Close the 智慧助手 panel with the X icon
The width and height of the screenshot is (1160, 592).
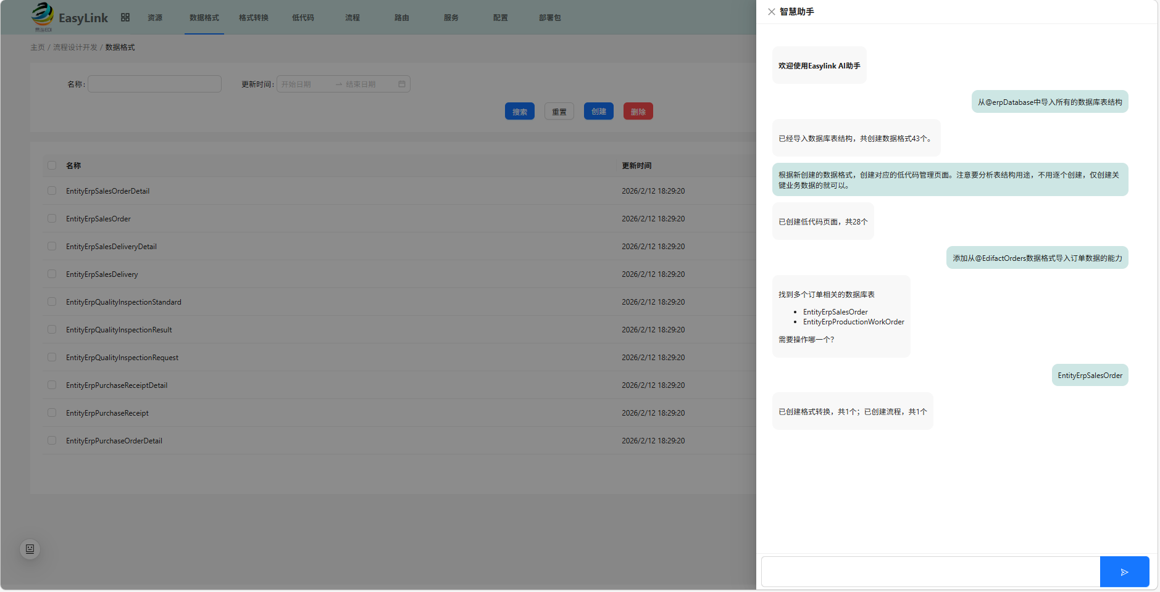(771, 12)
